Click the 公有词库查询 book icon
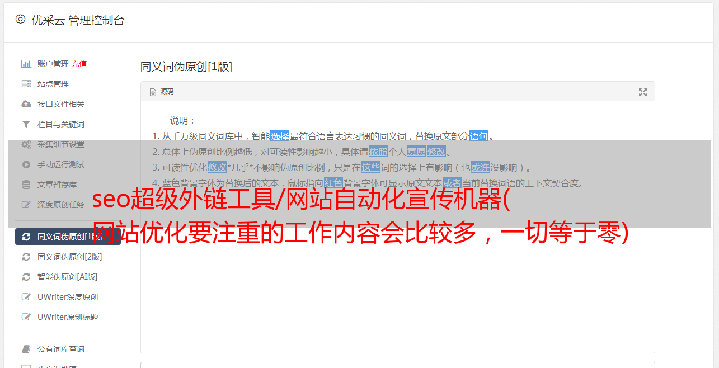Screen dimensions: 719x368 26,349
